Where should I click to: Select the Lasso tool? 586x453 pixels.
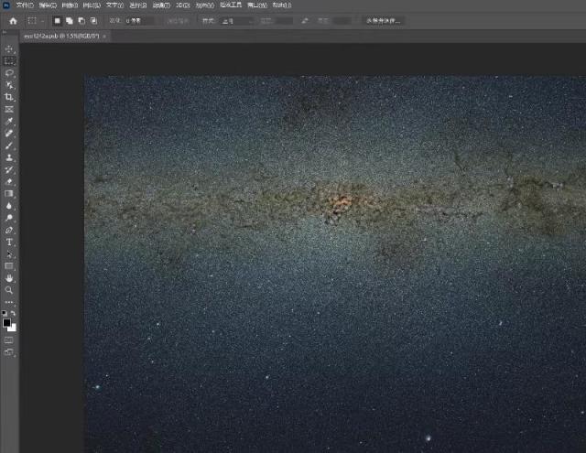pyautogui.click(x=9, y=72)
